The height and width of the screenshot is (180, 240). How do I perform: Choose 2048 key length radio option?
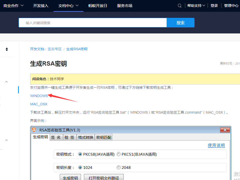(119, 167)
